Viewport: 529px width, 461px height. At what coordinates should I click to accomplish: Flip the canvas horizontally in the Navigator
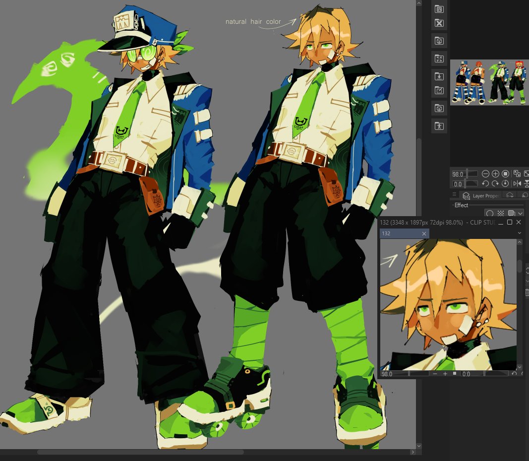tap(517, 183)
